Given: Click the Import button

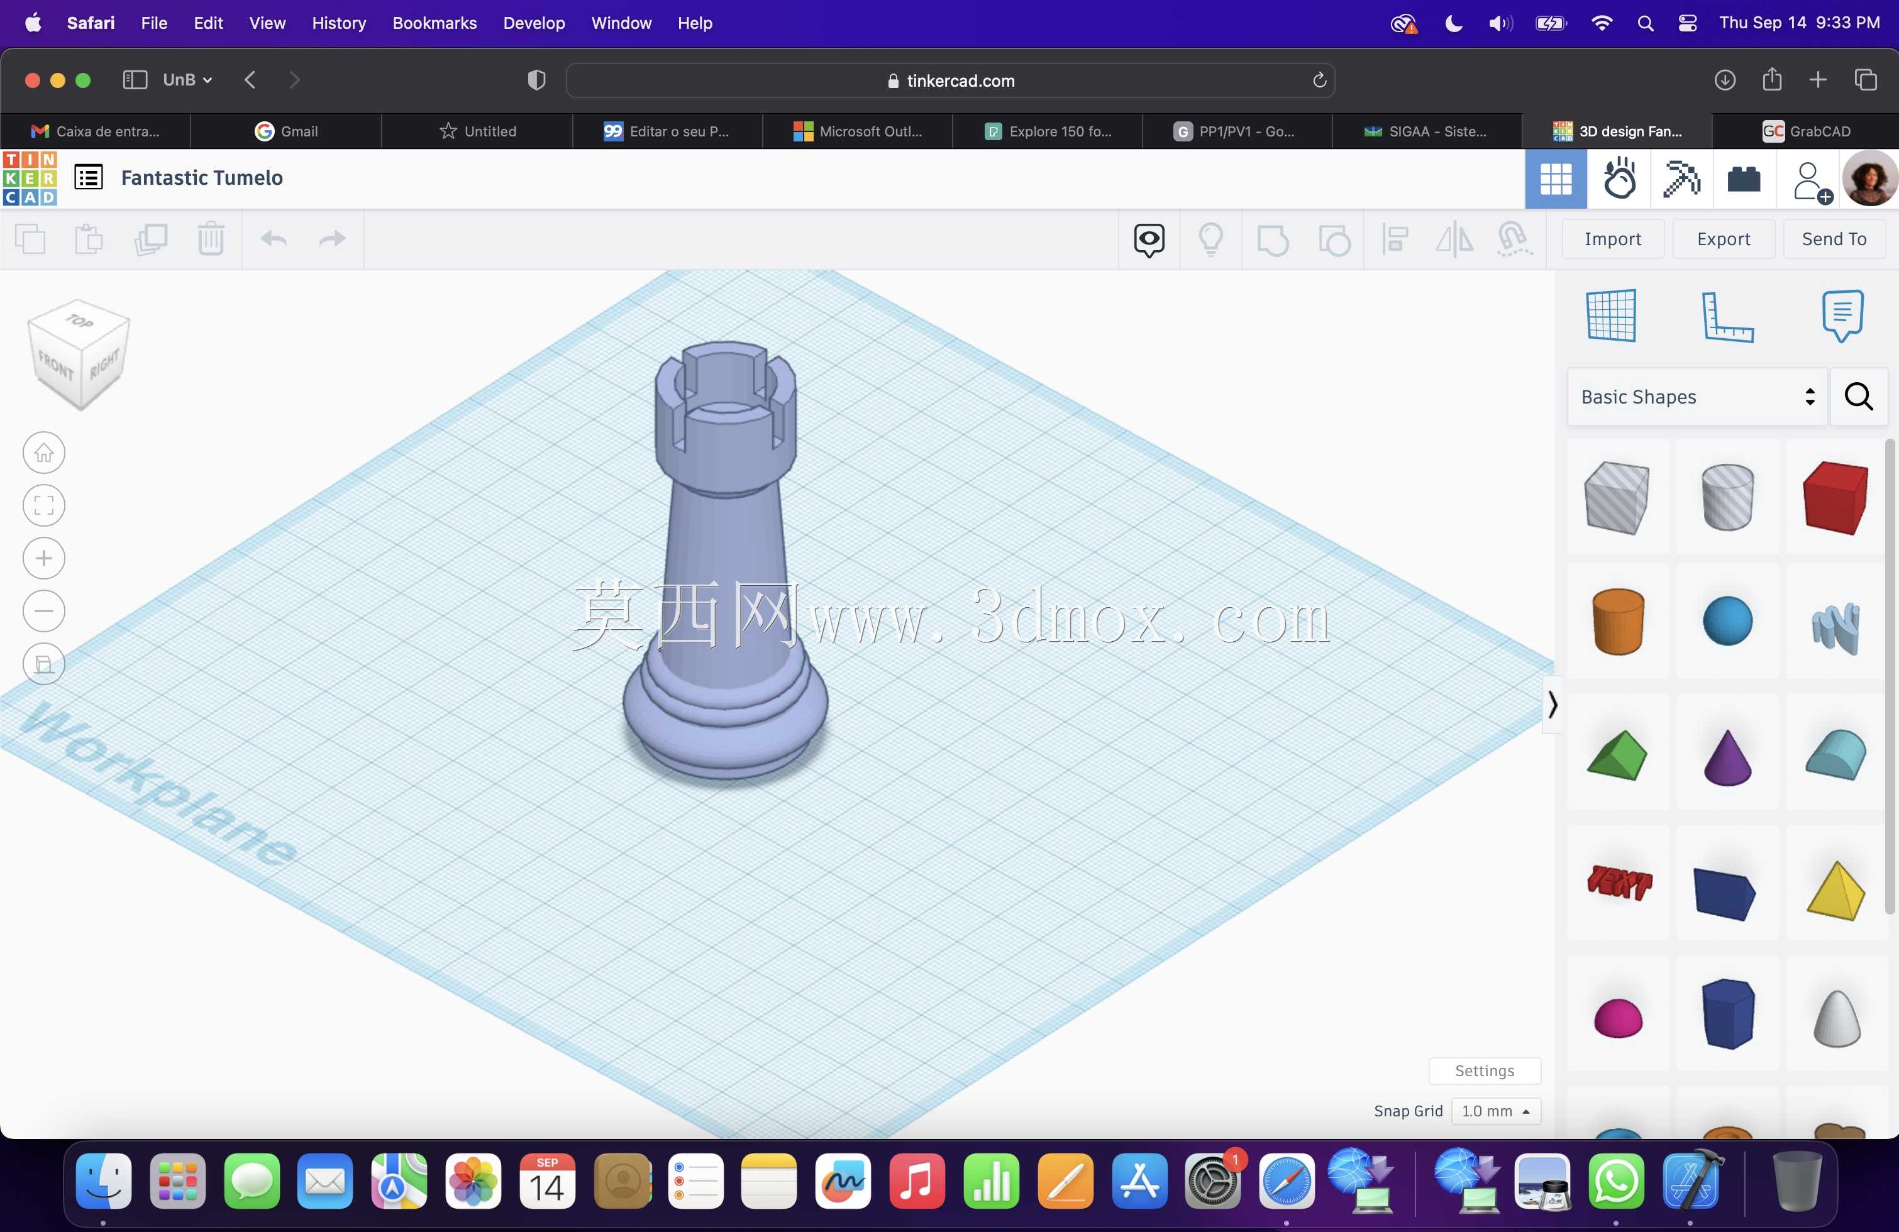Looking at the screenshot, I should 1612,239.
